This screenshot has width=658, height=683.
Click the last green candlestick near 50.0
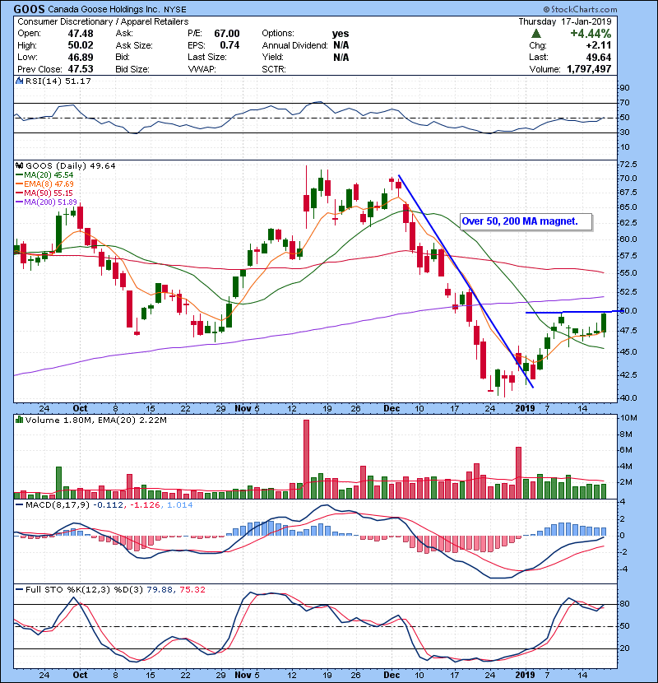pyautogui.click(x=604, y=323)
